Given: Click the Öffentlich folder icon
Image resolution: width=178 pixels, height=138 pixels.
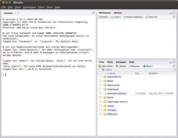Looking at the screenshot, I should 105,114.
